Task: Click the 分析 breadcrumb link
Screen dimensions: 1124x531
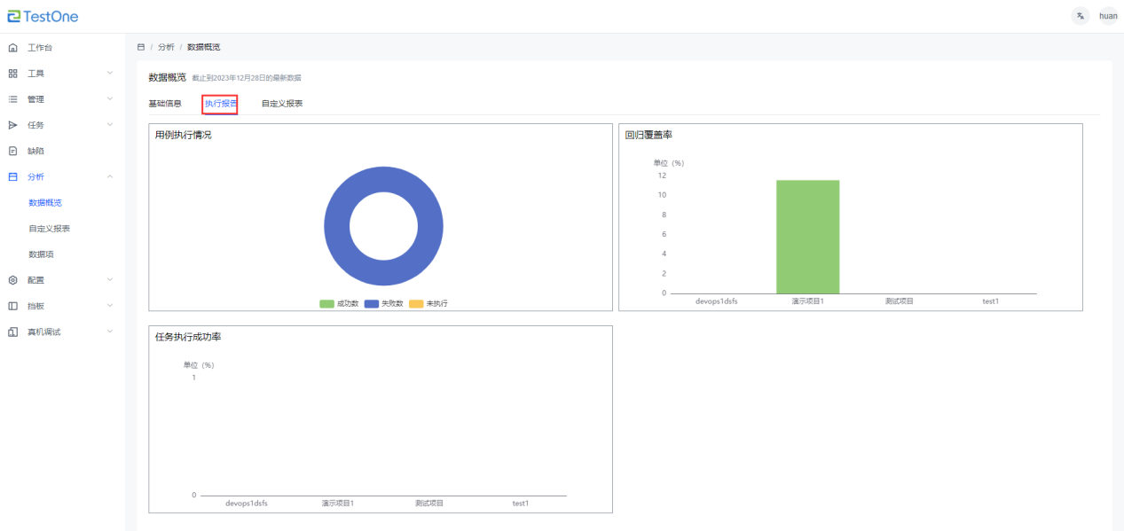Action: coord(166,47)
